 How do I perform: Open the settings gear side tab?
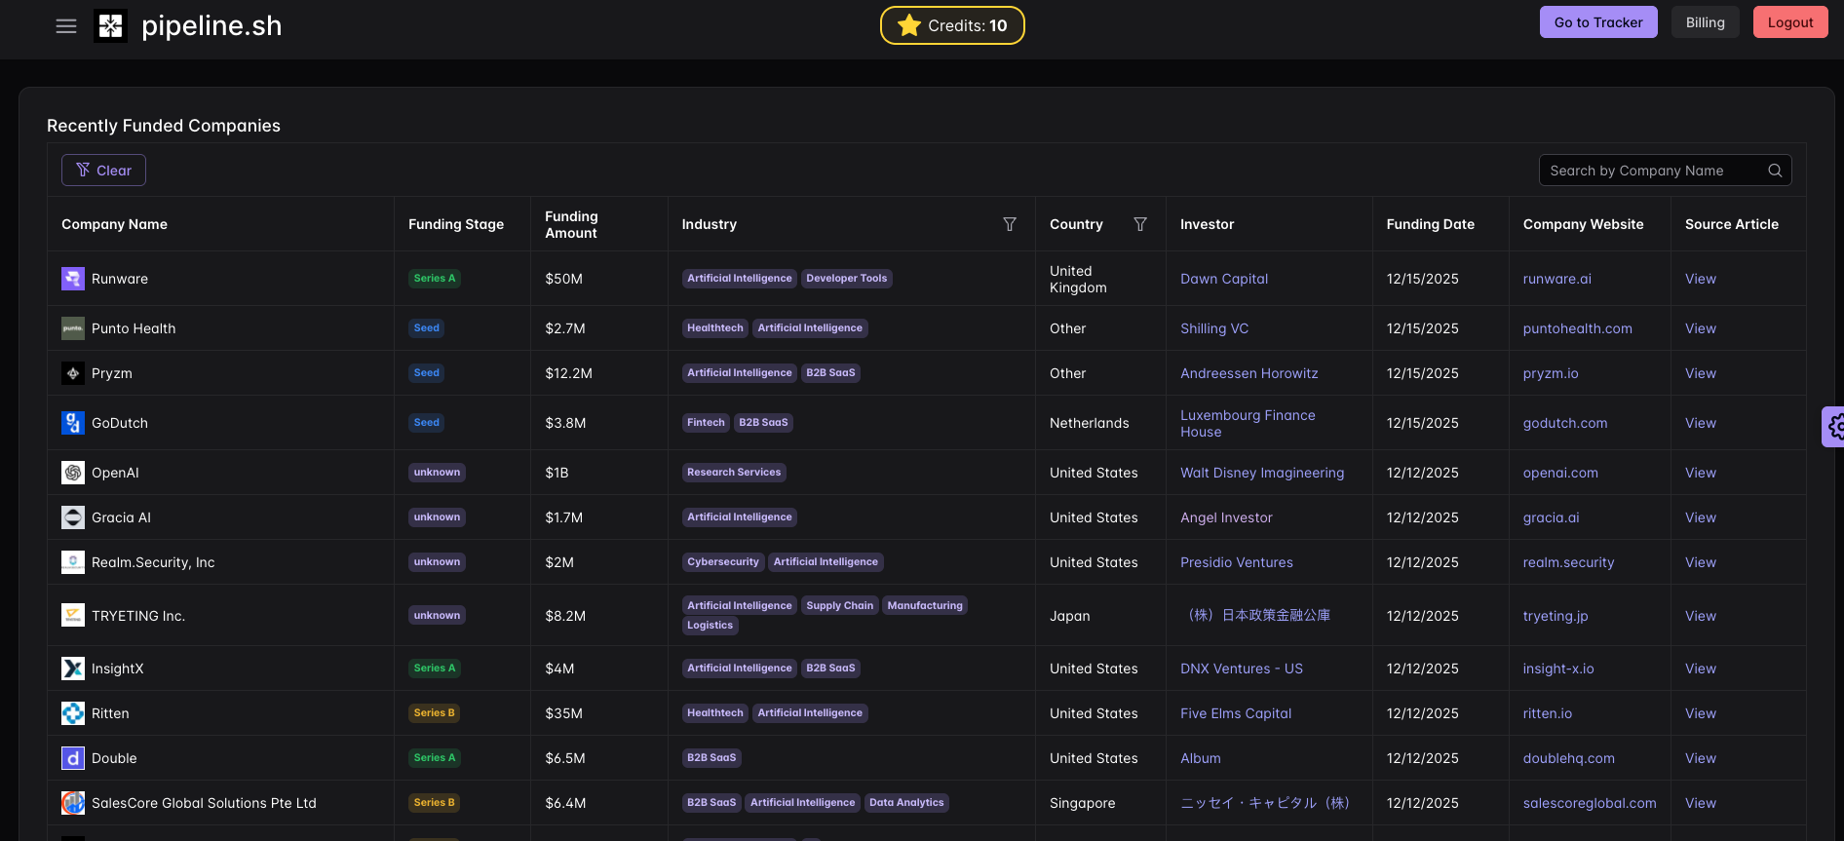click(x=1834, y=427)
